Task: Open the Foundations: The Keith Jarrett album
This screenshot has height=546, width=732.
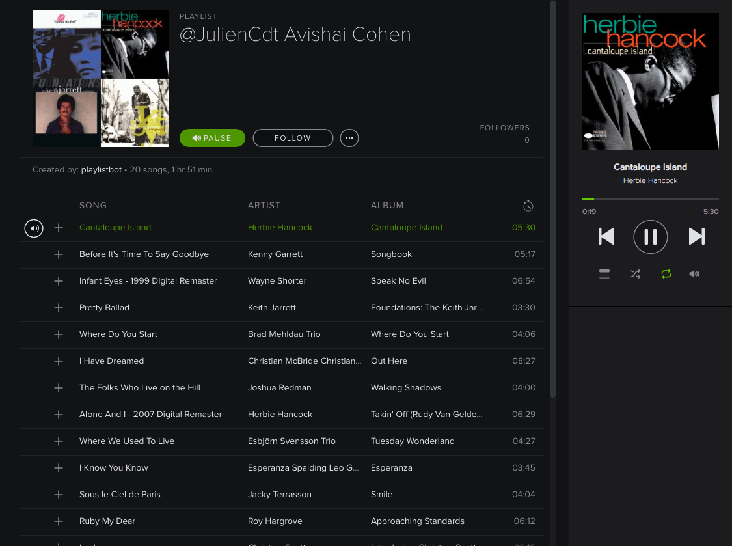Action: [427, 307]
